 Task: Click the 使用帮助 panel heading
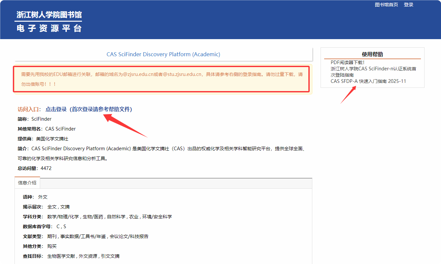tap(372, 54)
